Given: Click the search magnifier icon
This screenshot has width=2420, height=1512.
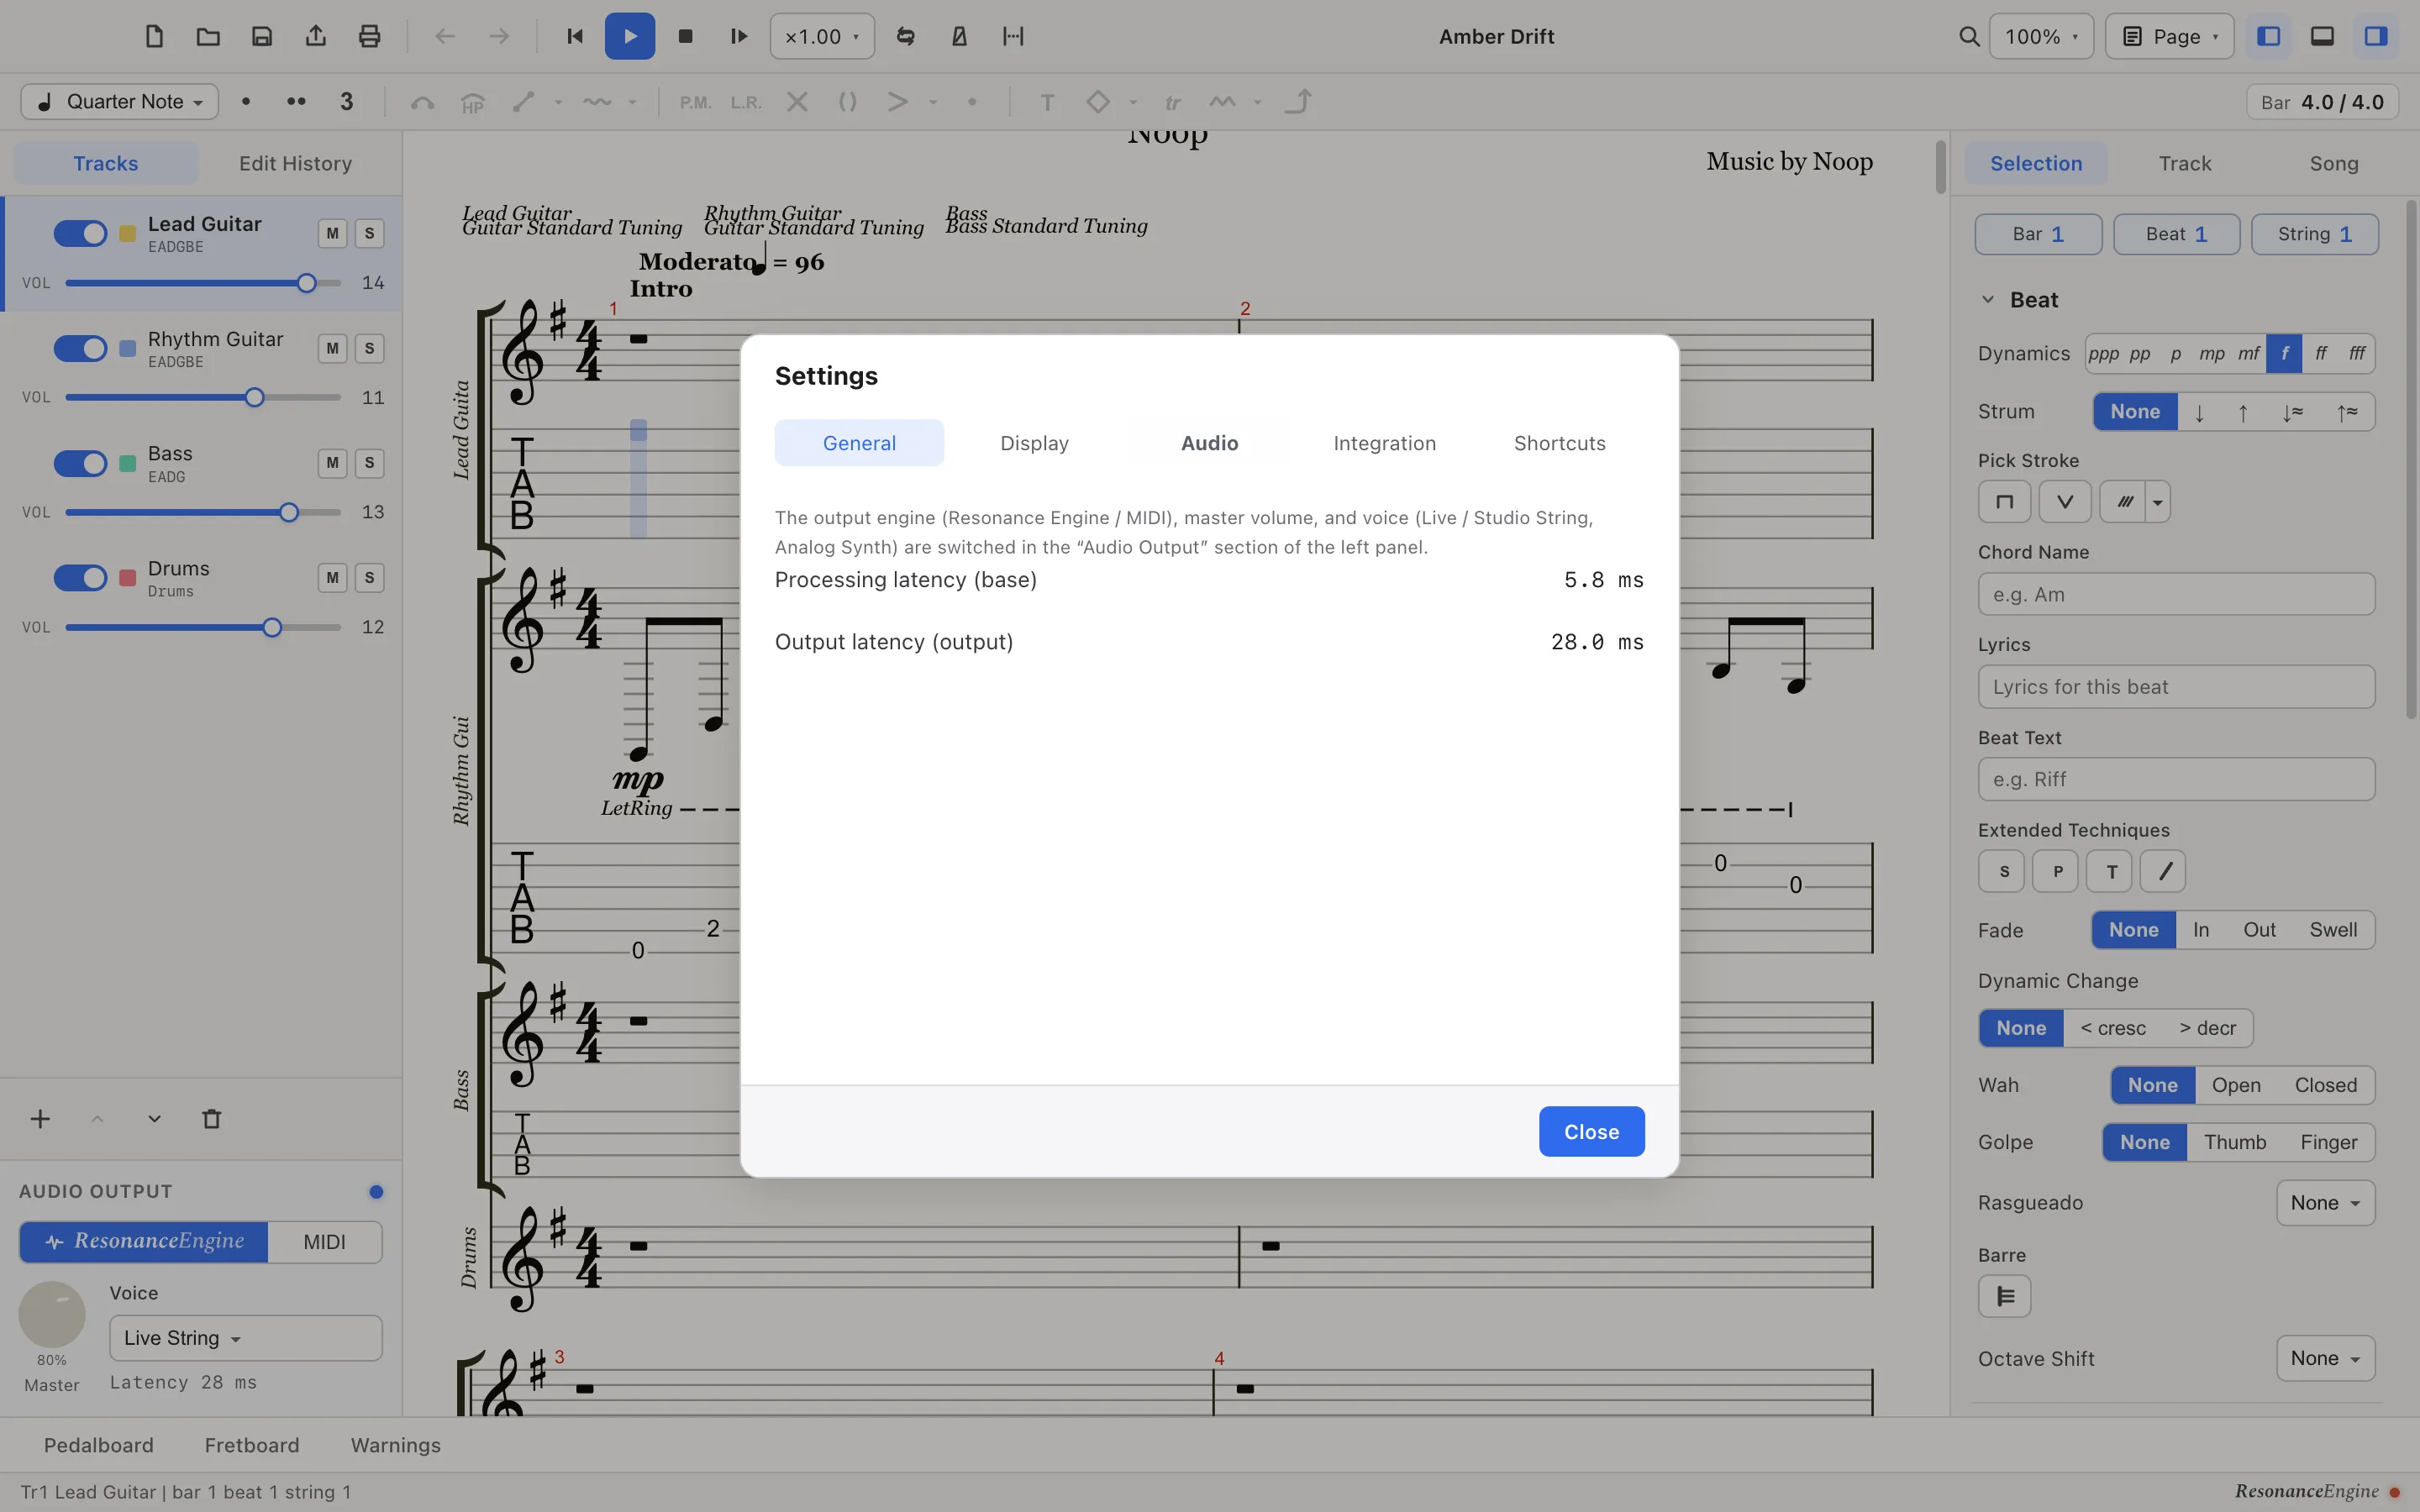Looking at the screenshot, I should (x=1968, y=36).
